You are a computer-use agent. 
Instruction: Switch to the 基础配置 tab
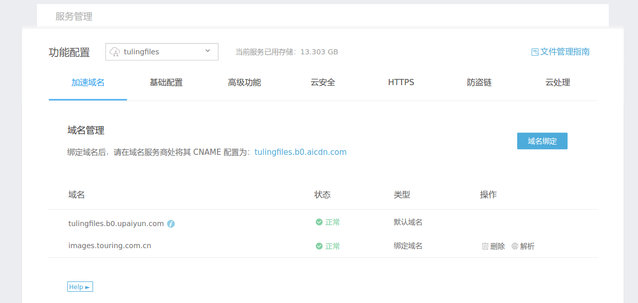click(166, 82)
